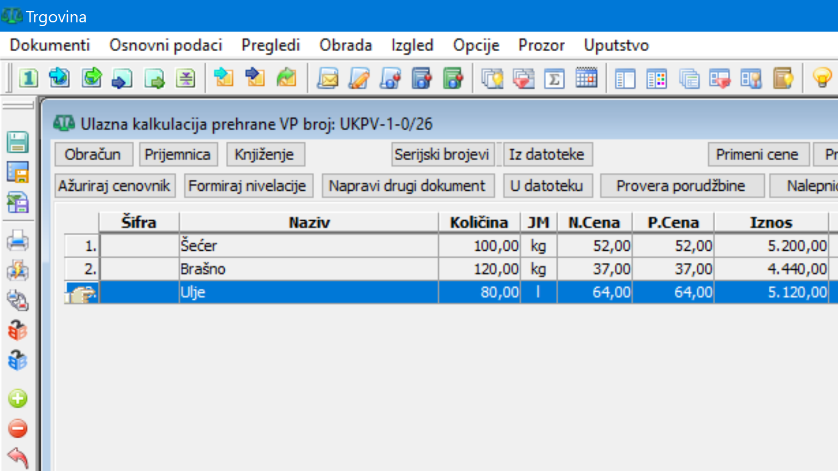Click the green floppy save sidebar icon
The image size is (838, 471).
click(17, 142)
